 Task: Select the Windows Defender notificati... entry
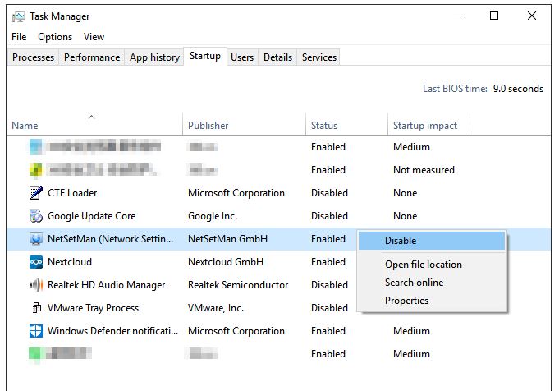[112, 331]
